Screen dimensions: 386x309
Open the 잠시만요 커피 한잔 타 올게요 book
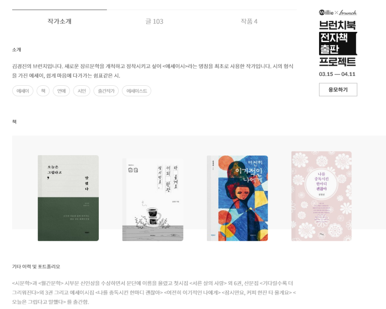(x=153, y=200)
